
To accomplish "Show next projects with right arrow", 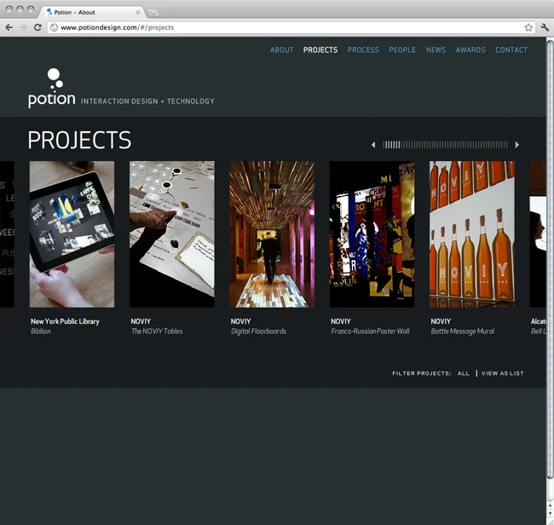I will (517, 145).
